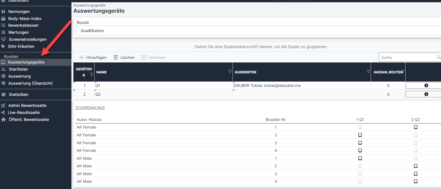Screen dimensions: 441x189
Task: Go to Auswertung (Übersicht) in the sidebar
Action: 30,83
